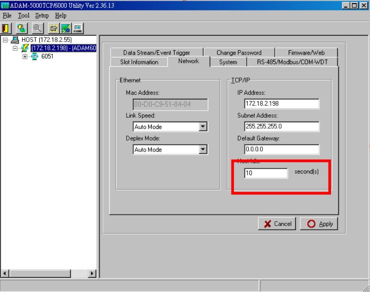Open the File menu
Screen dimensions: 370x292
point(7,16)
